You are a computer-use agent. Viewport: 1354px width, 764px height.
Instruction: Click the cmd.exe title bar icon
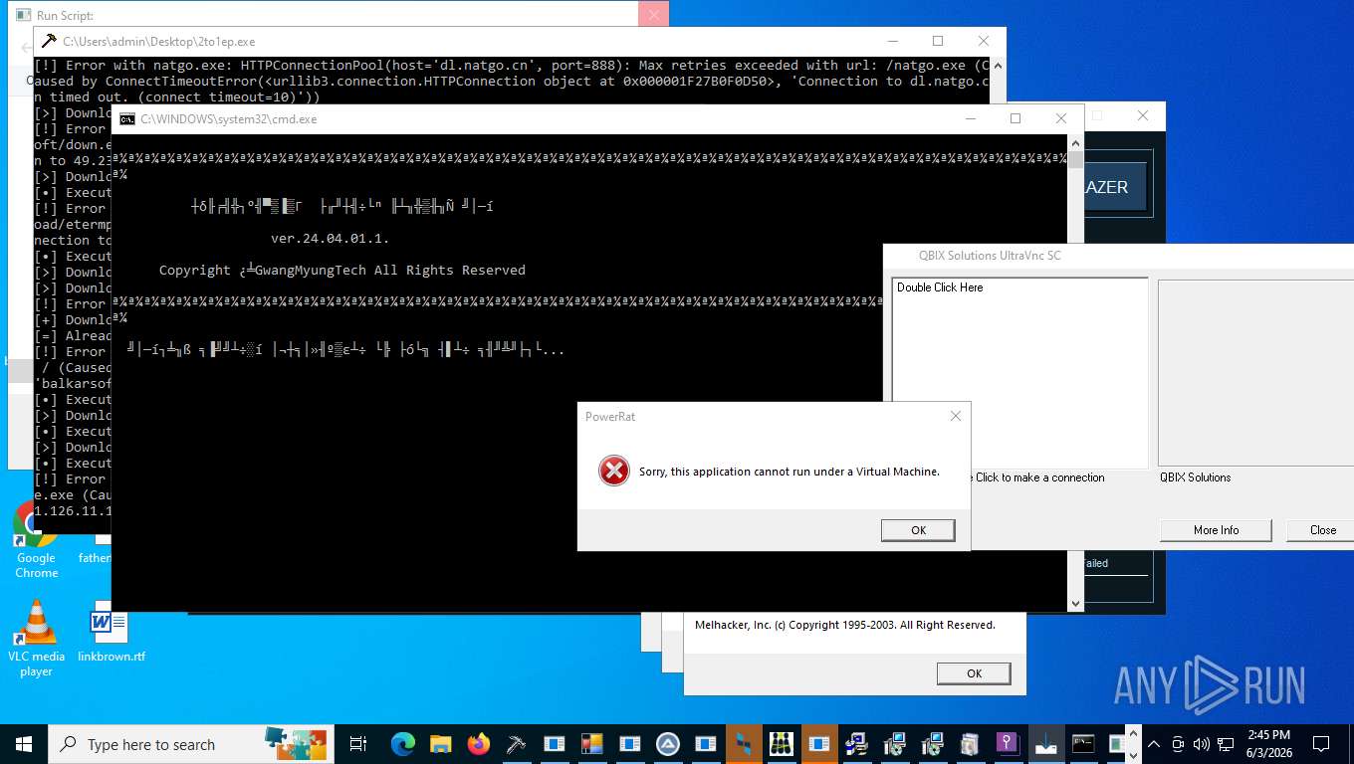tap(126, 119)
